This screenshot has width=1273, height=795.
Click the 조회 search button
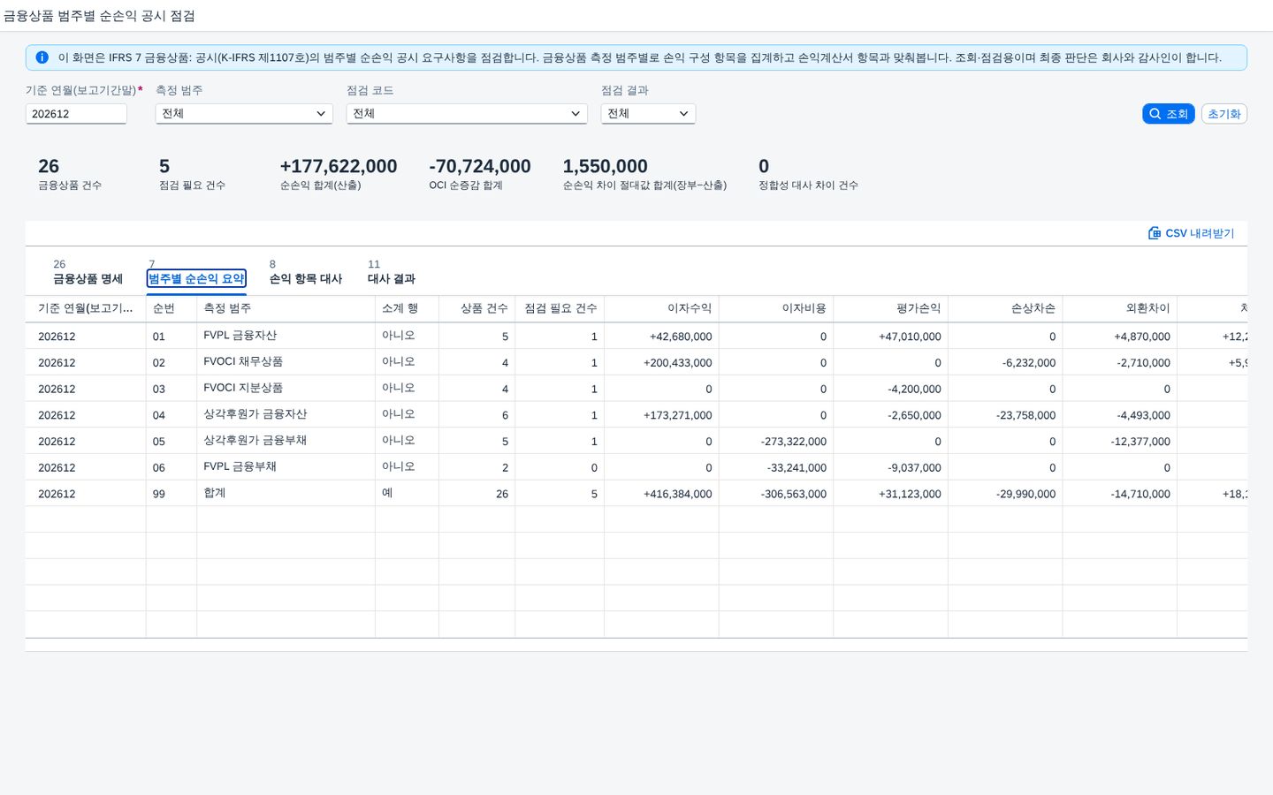pyautogui.click(x=1168, y=114)
